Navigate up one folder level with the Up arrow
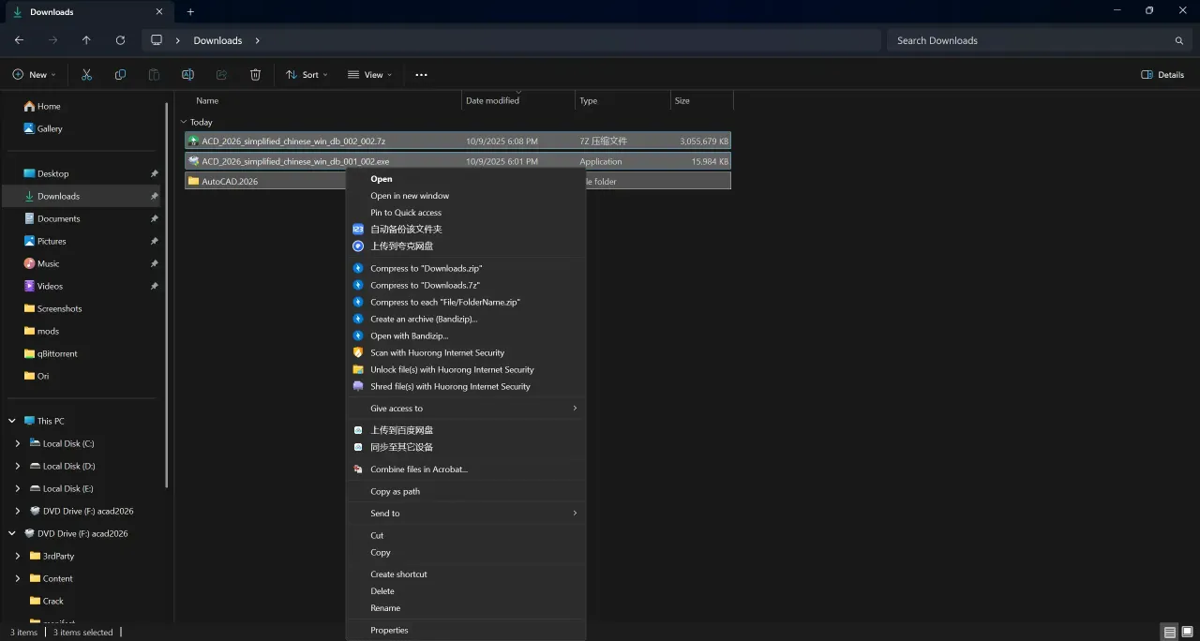Screen dimensions: 1200x641 pyautogui.click(x=86, y=40)
